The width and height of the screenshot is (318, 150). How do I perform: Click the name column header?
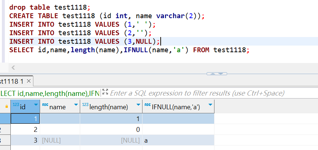click(x=58, y=107)
